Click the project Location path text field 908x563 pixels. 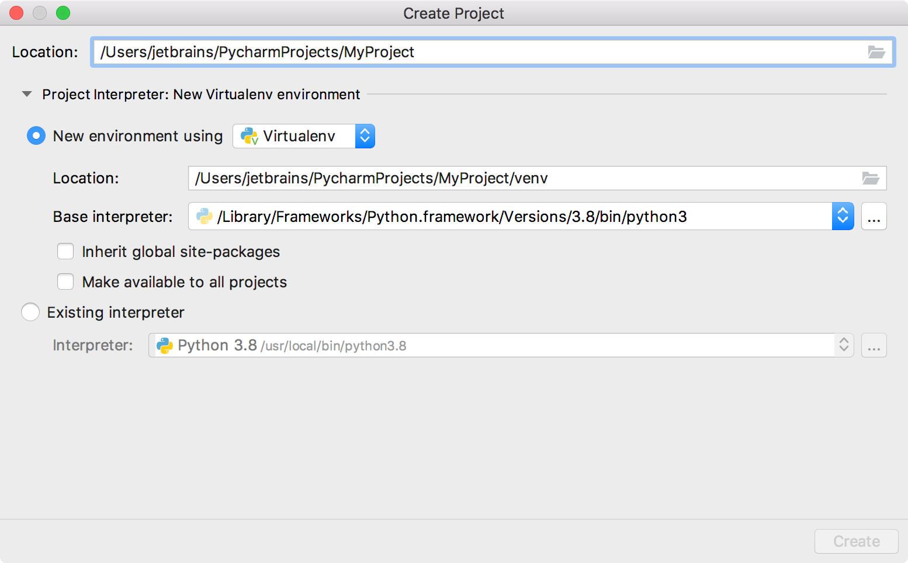tap(493, 52)
